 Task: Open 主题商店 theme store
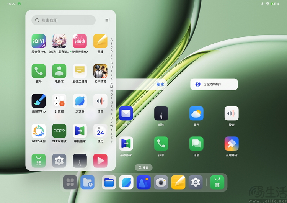232,144
